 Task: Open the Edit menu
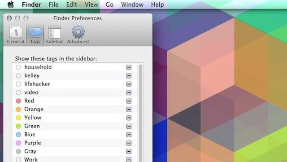click(71, 4)
